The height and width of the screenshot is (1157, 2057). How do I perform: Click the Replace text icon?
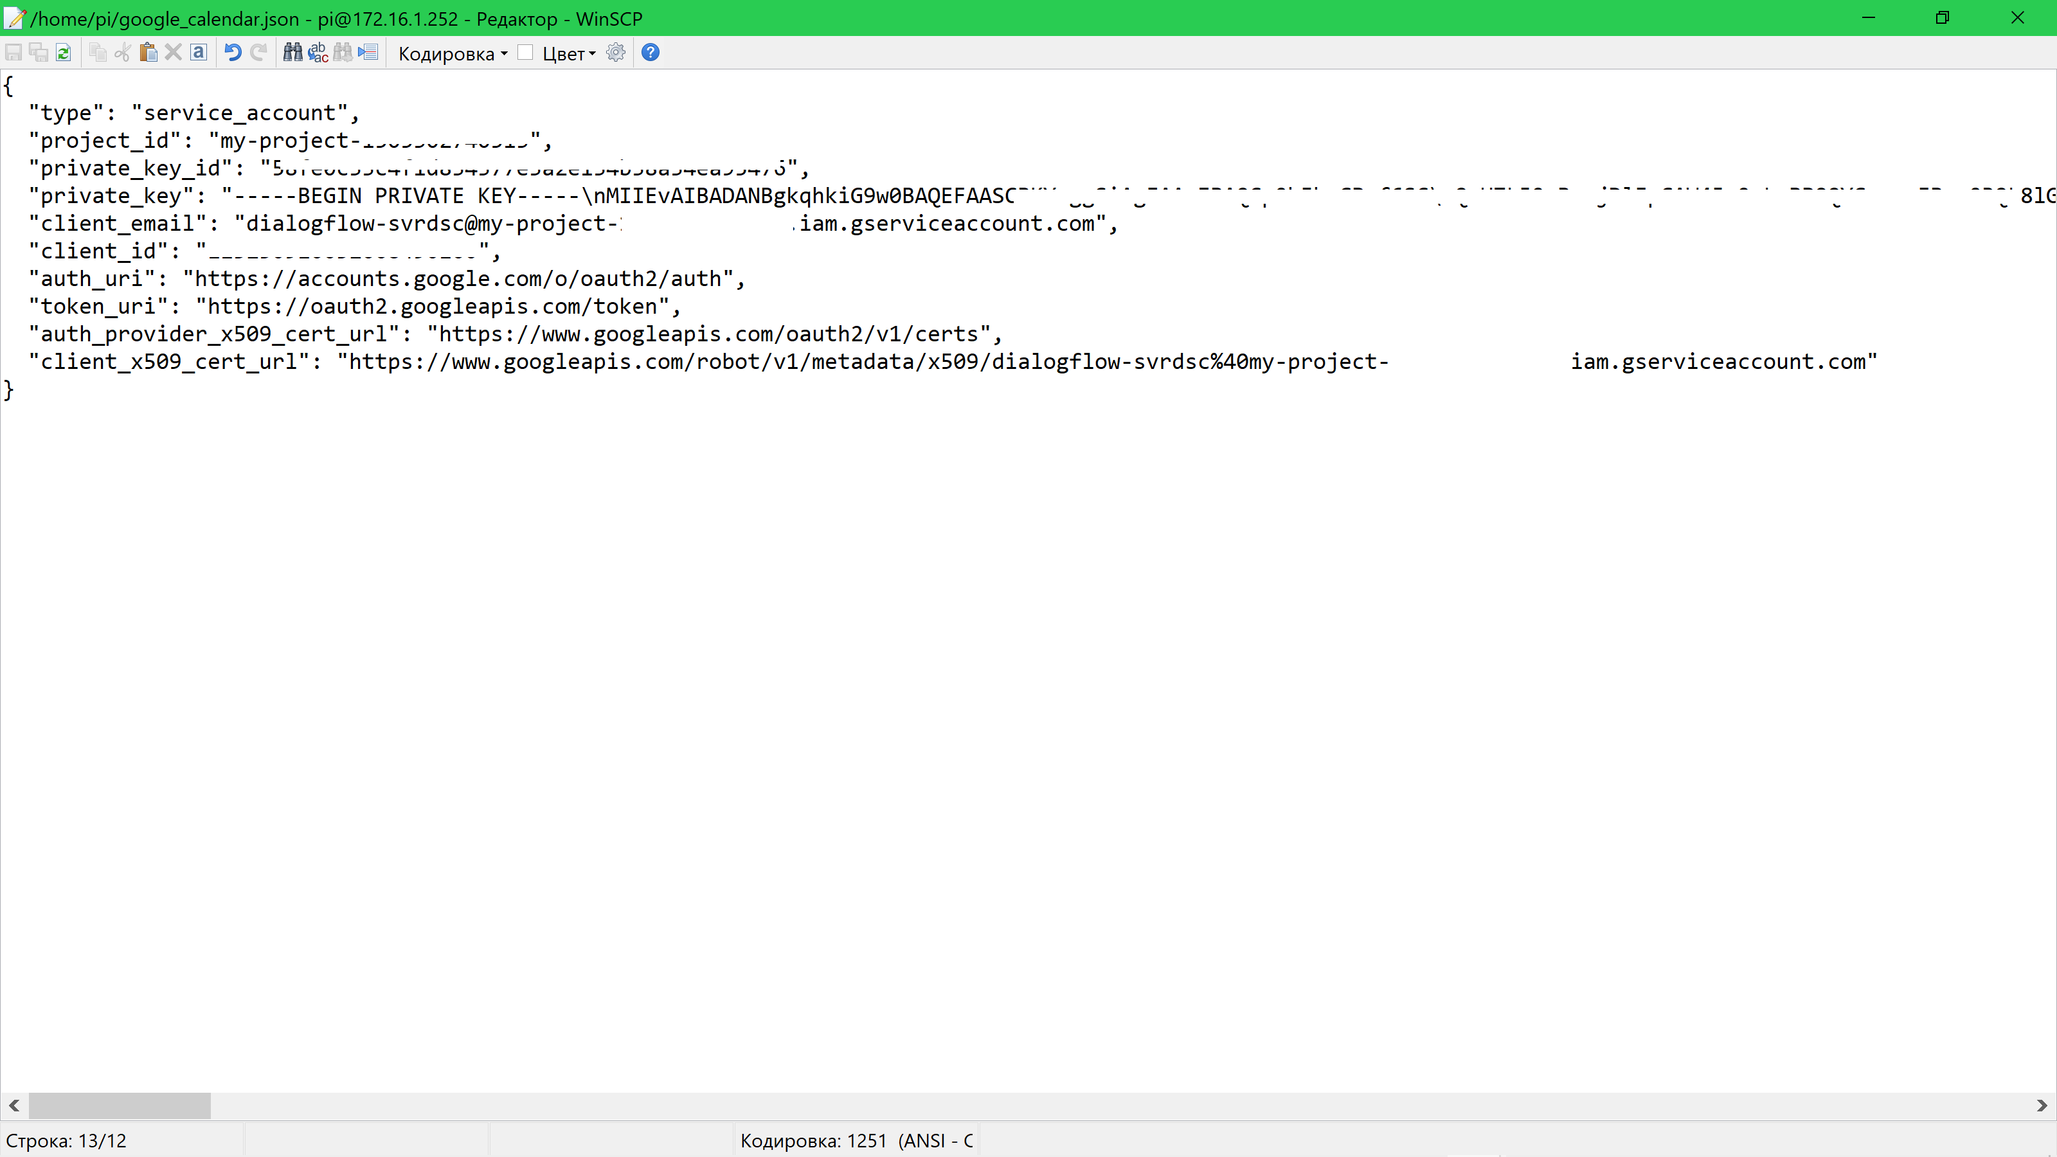pos(319,53)
